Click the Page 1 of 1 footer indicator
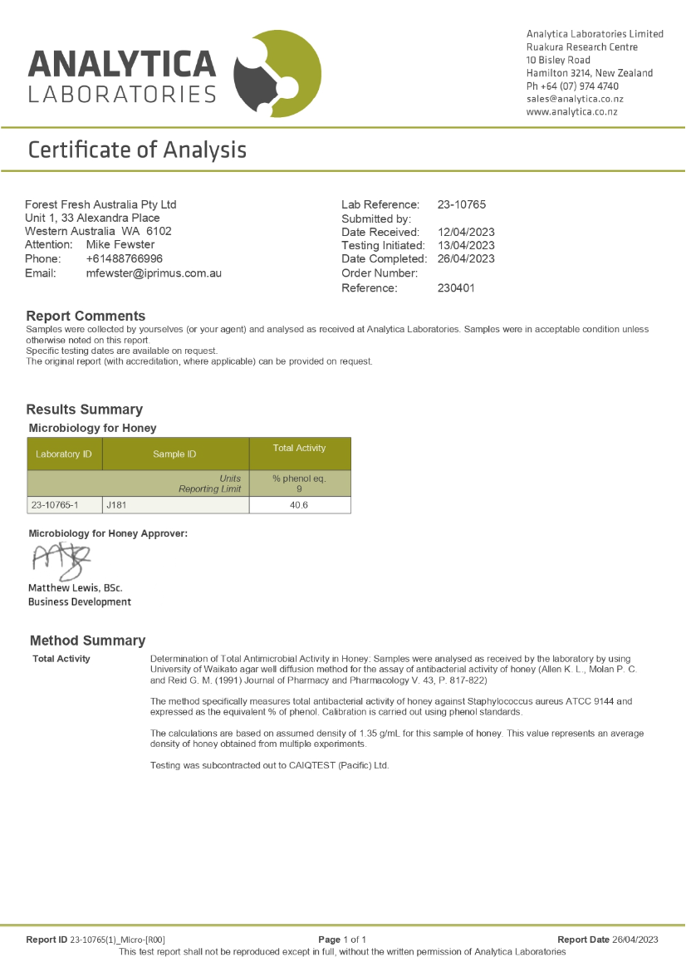 (x=342, y=940)
